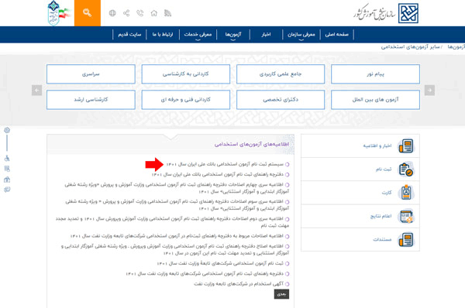This screenshot has height=308, width=465.
Task: Click the کارت ID card icon
Action: coord(406,193)
